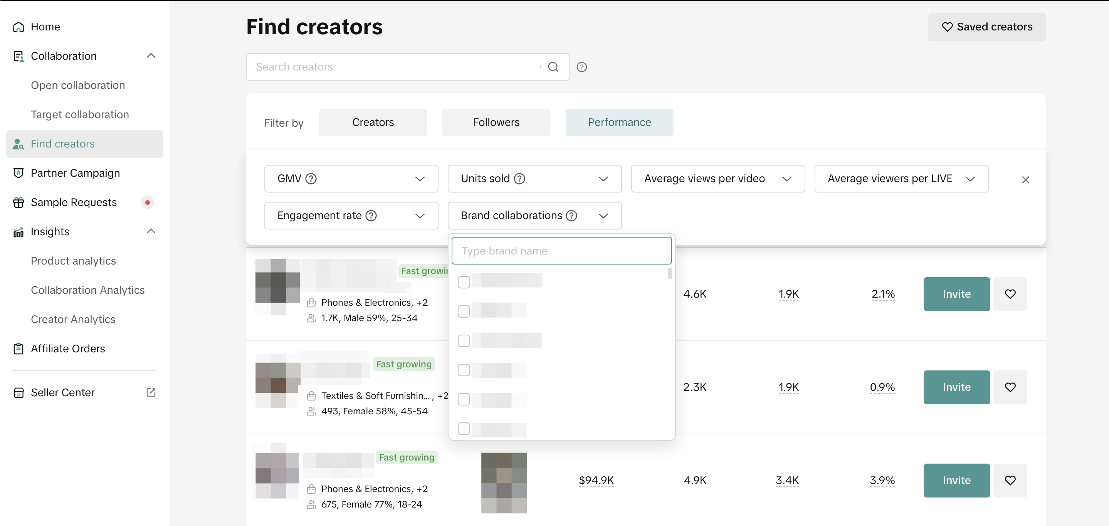This screenshot has width=1109, height=526.
Task: Open Collaboration Analytics in sidebar
Action: point(87,290)
